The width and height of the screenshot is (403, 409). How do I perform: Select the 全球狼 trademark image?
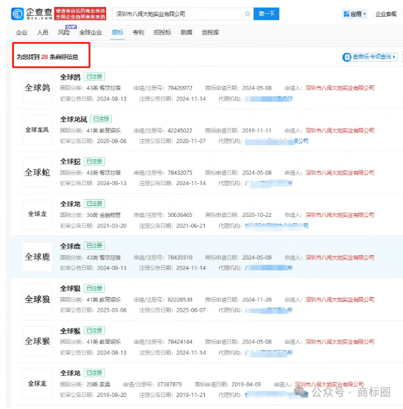(x=37, y=299)
